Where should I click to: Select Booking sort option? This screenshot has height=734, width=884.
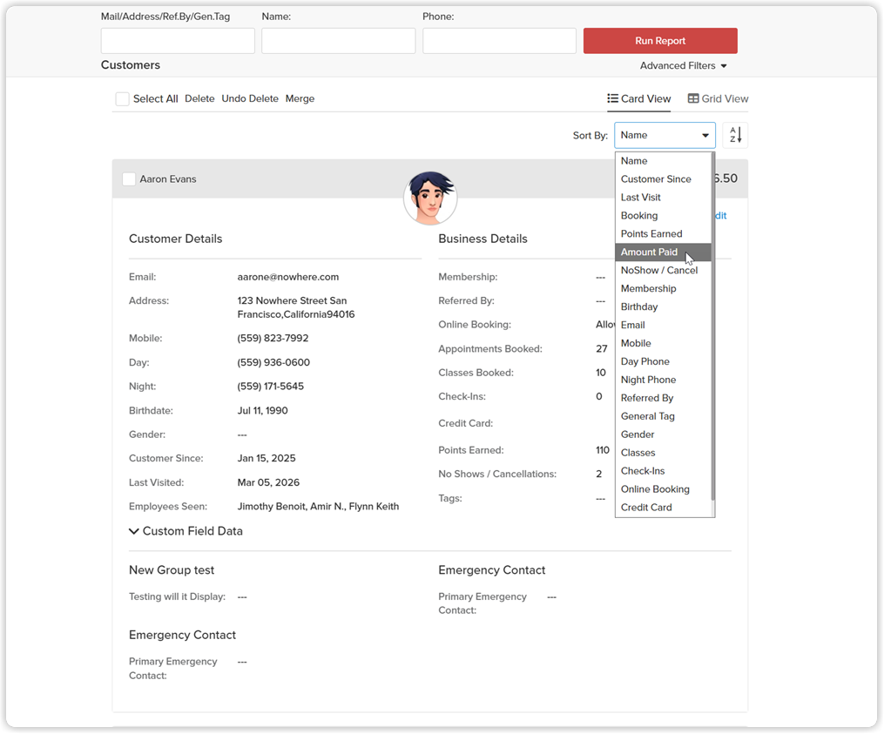[663, 216]
